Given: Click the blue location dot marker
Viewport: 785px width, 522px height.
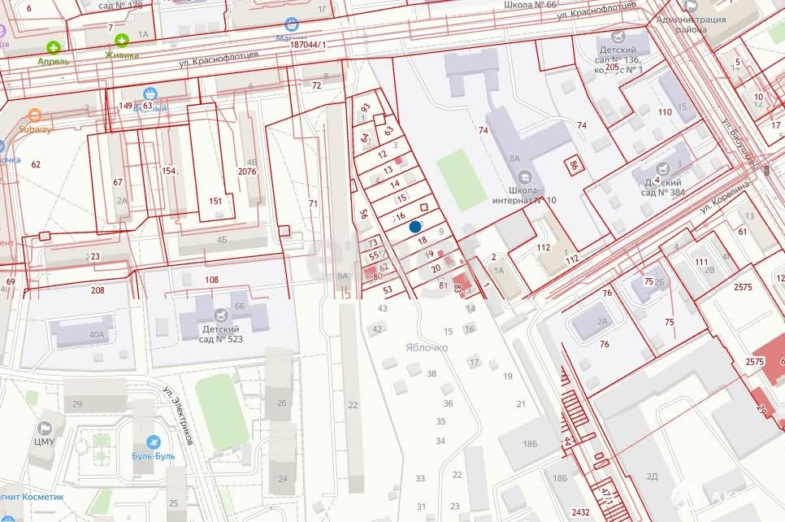Looking at the screenshot, I should pyautogui.click(x=415, y=227).
